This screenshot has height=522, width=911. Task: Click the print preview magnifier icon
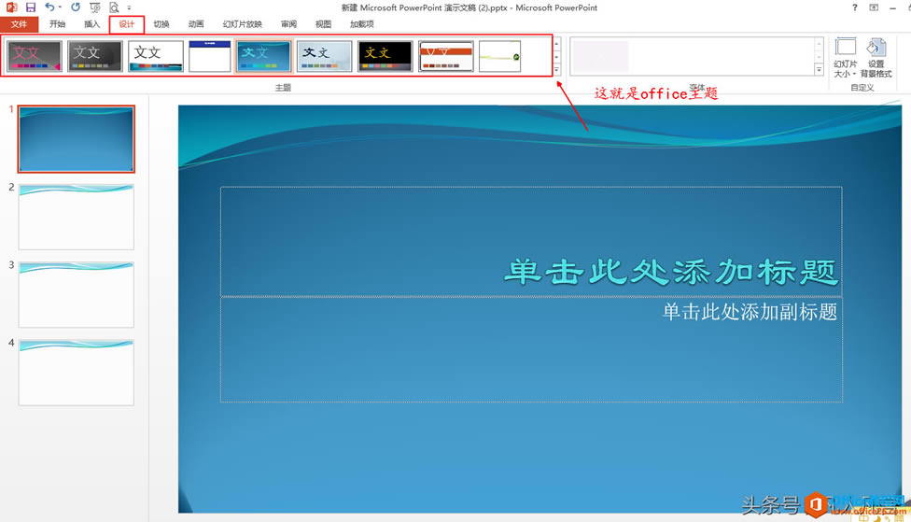click(114, 7)
